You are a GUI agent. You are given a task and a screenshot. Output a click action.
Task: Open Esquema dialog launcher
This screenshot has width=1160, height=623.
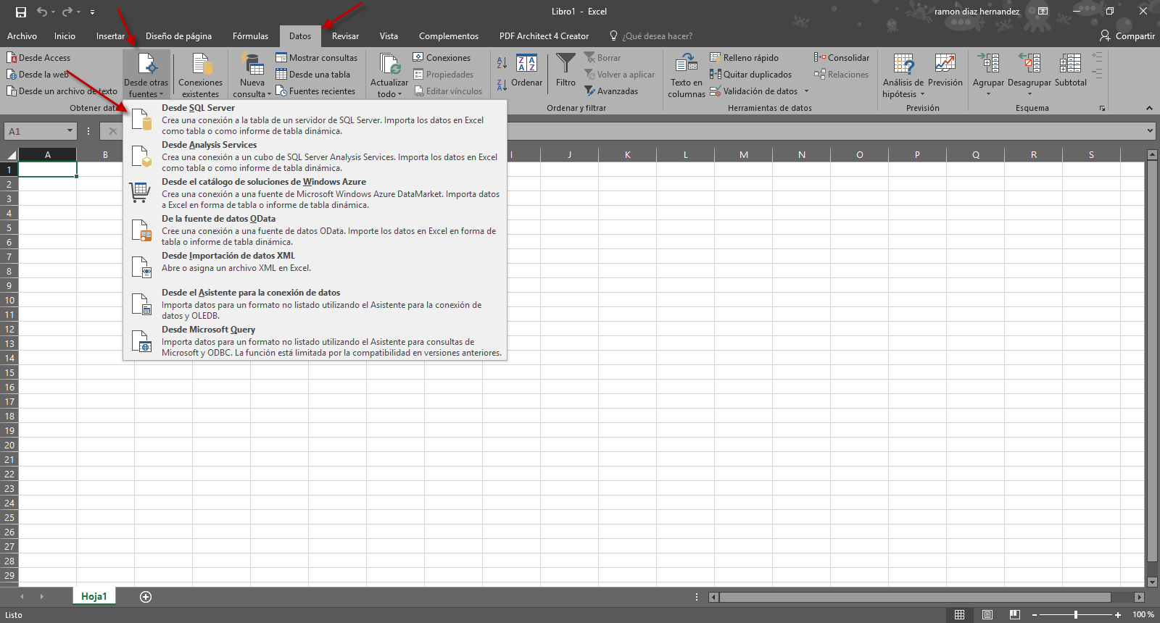tap(1102, 109)
